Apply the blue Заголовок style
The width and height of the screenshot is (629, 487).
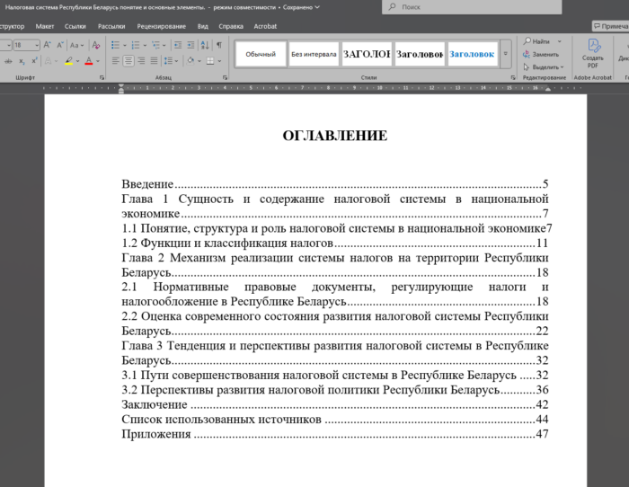[x=473, y=54]
